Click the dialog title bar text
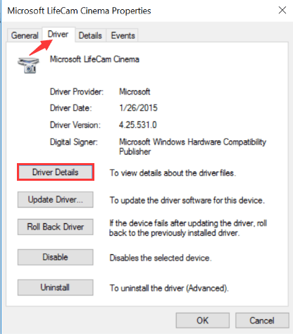Screen dimensions: 293x334 79,11
